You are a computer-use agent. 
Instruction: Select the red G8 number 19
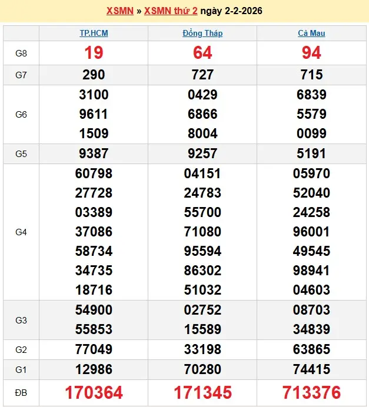click(94, 53)
